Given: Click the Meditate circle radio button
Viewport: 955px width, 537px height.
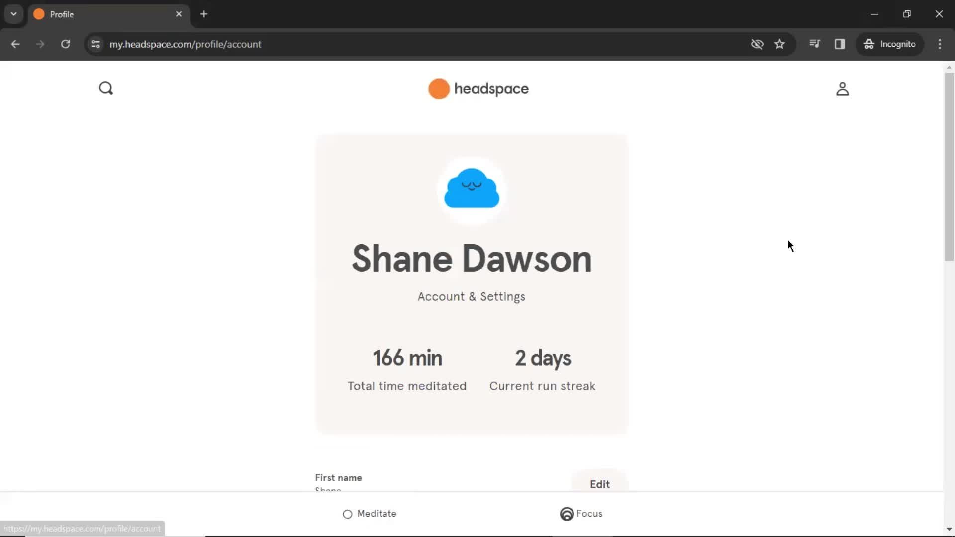Looking at the screenshot, I should [347, 514].
